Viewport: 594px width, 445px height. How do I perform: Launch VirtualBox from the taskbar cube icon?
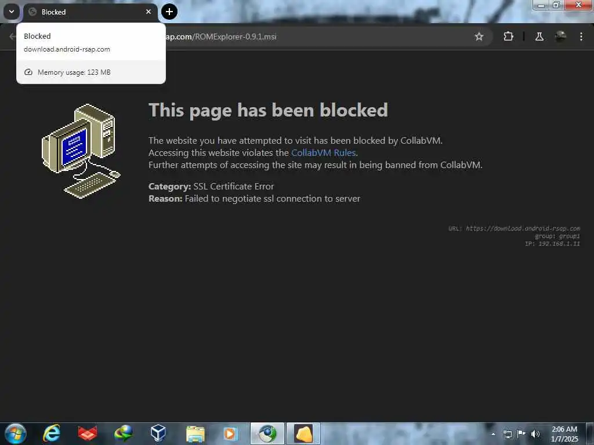click(x=158, y=433)
